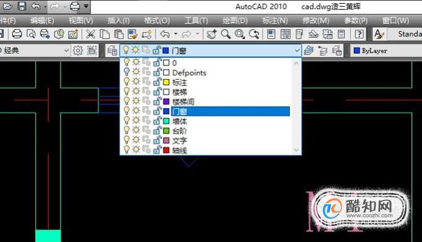The image size is (422, 242).
Task: Click the Plot printer icon in toolbar
Action: click(x=17, y=34)
